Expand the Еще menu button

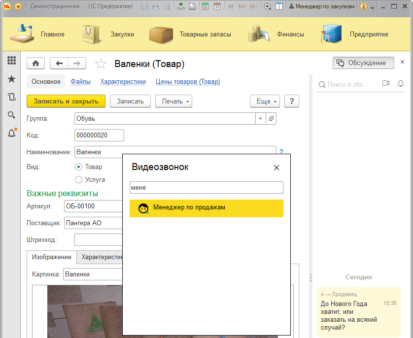[265, 101]
